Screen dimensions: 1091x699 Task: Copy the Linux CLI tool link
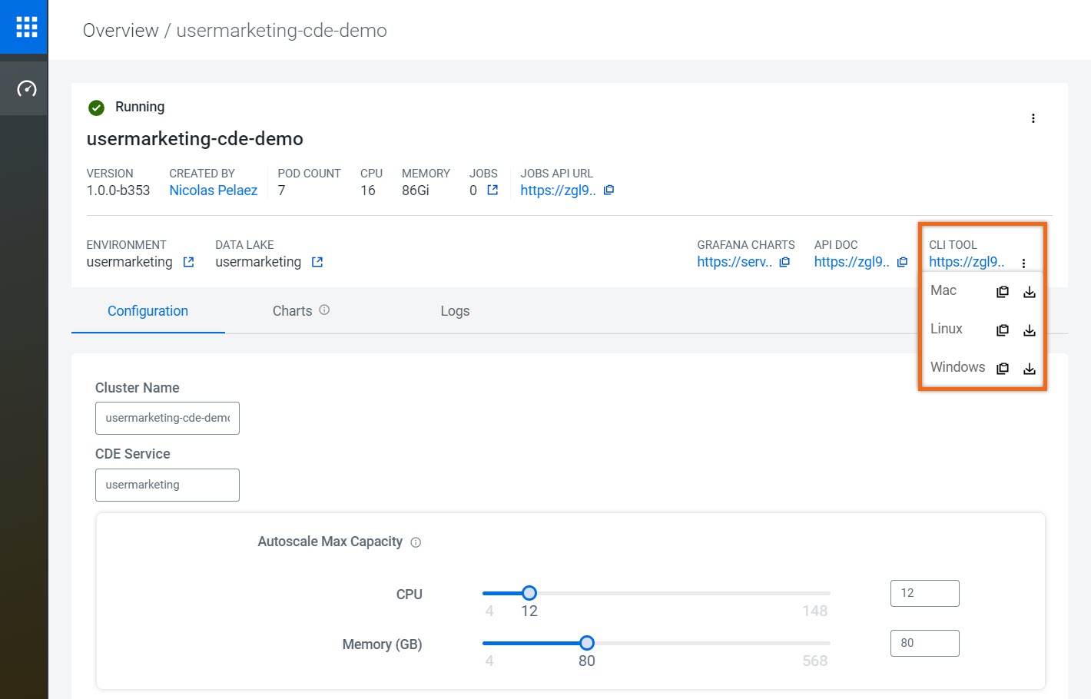[1003, 330]
